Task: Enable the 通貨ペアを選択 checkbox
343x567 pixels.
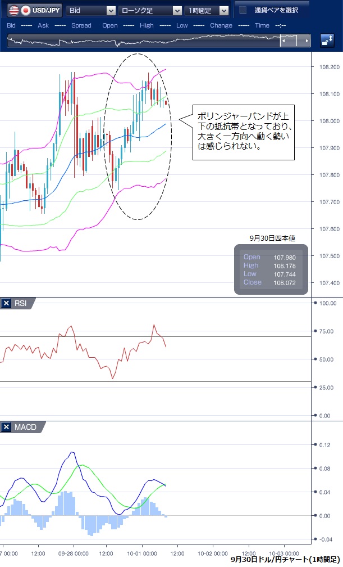Action: (x=243, y=10)
